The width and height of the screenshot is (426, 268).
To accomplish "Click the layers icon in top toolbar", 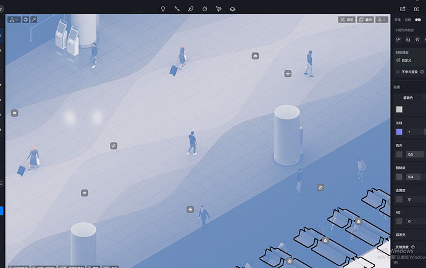I will pos(233,9).
